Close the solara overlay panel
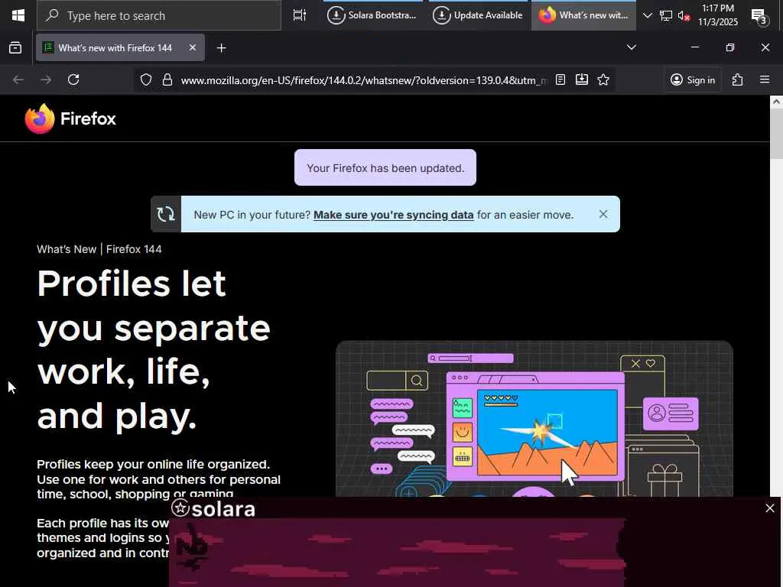Image resolution: width=783 pixels, height=587 pixels. click(769, 508)
